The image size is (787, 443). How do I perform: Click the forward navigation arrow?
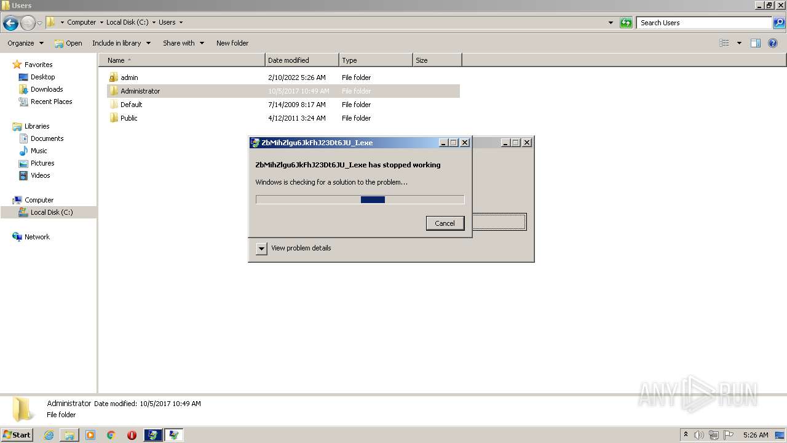28,23
